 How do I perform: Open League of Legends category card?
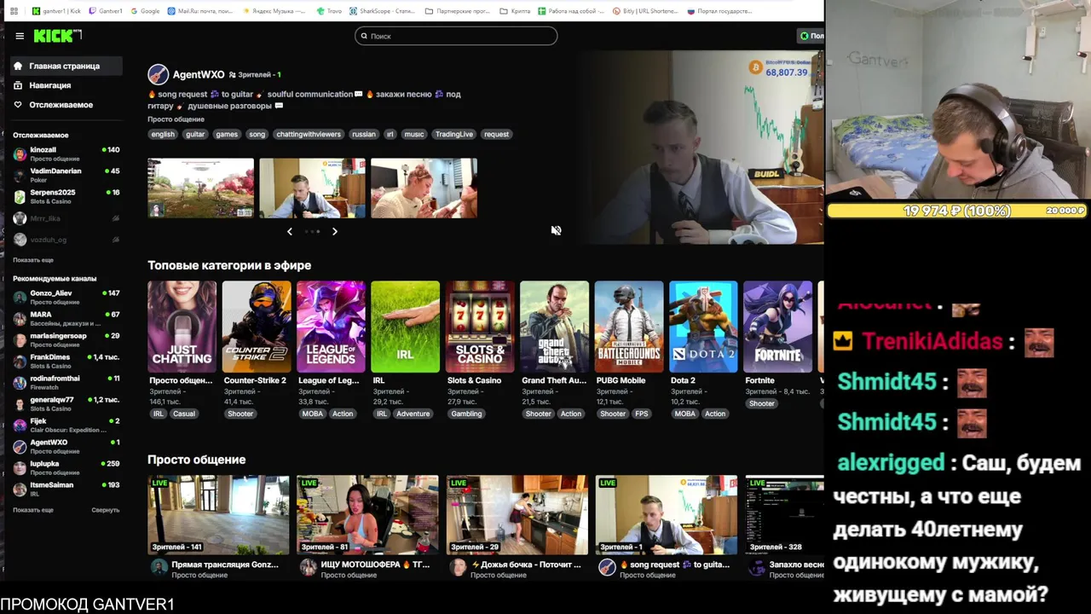[331, 327]
